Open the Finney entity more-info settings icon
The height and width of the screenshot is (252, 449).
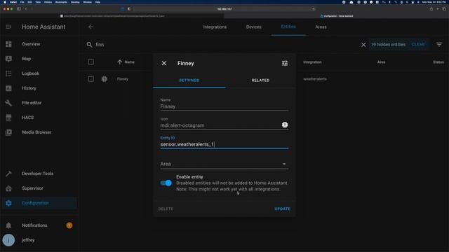[285, 63]
